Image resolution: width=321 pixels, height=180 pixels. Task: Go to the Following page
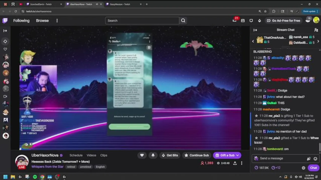pyautogui.click(x=21, y=20)
